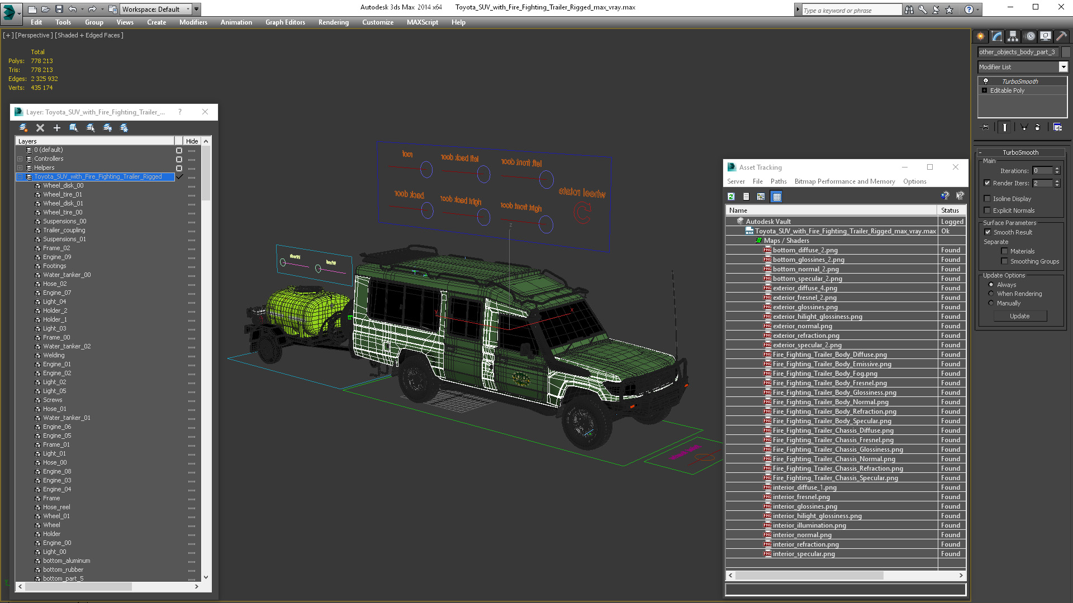Open Quick Access toolbar customize arrow

pos(197,9)
